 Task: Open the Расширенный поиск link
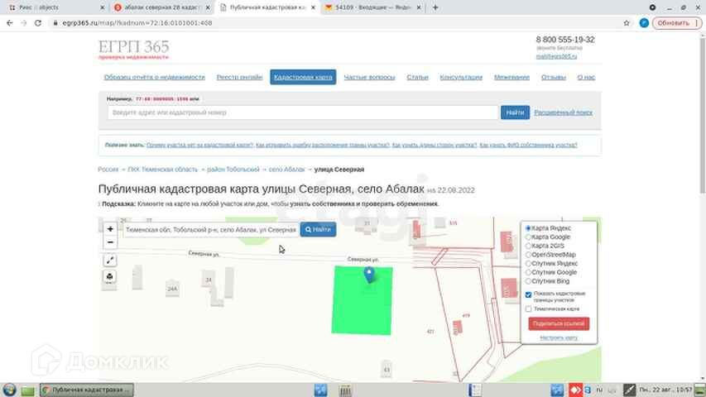click(x=563, y=112)
